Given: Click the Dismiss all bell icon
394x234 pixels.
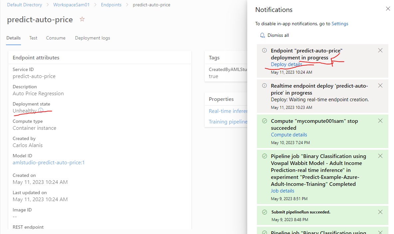Looking at the screenshot, I should (262, 35).
